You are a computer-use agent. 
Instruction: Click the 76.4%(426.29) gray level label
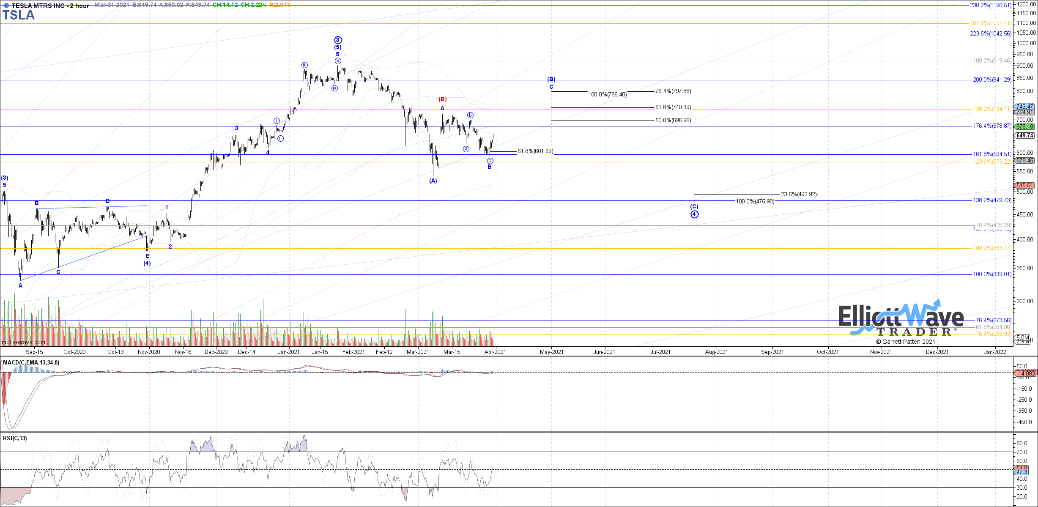point(994,225)
